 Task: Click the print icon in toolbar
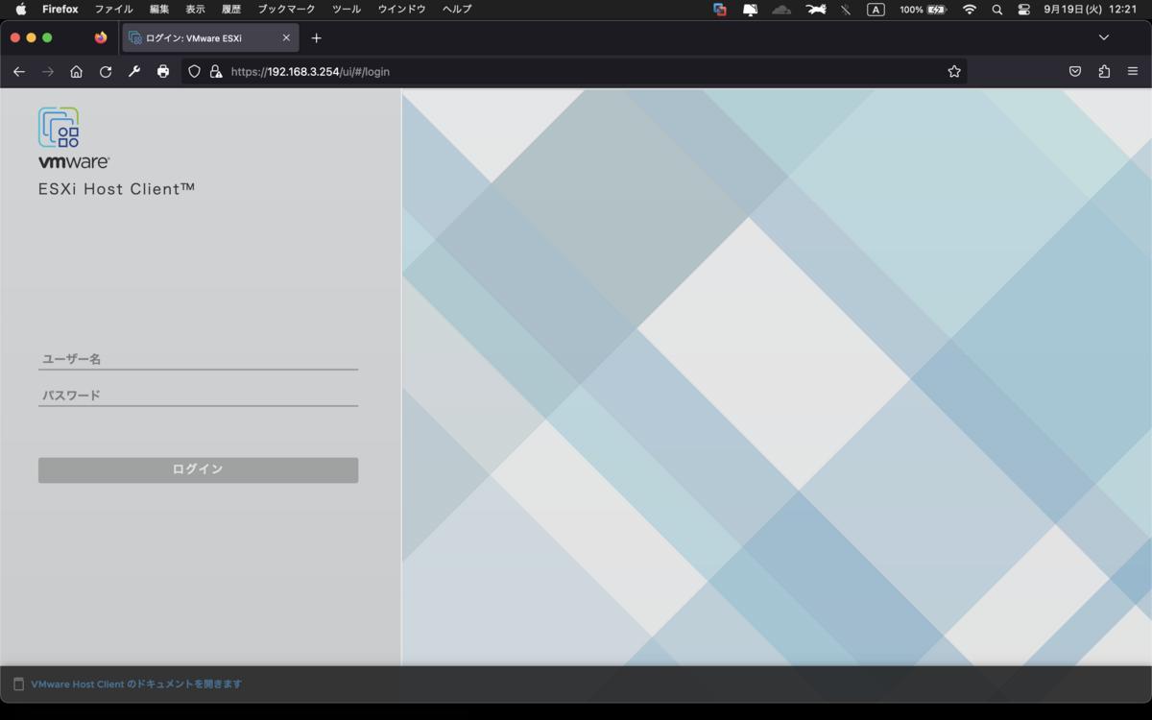pyautogui.click(x=163, y=71)
